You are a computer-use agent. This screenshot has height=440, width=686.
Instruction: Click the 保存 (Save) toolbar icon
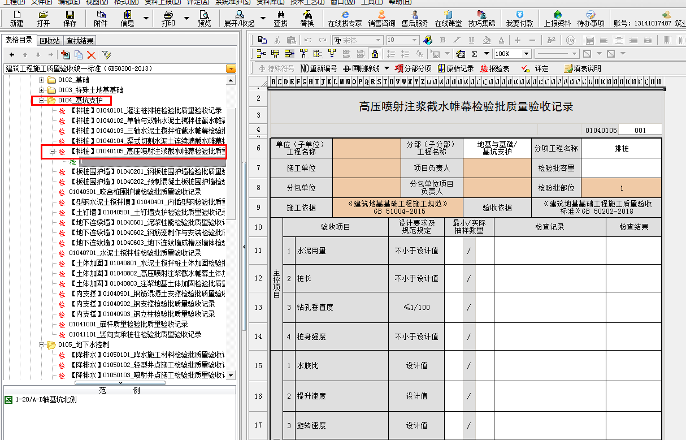70,18
